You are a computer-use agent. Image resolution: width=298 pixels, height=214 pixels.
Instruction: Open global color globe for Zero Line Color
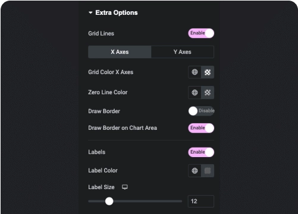(x=195, y=92)
